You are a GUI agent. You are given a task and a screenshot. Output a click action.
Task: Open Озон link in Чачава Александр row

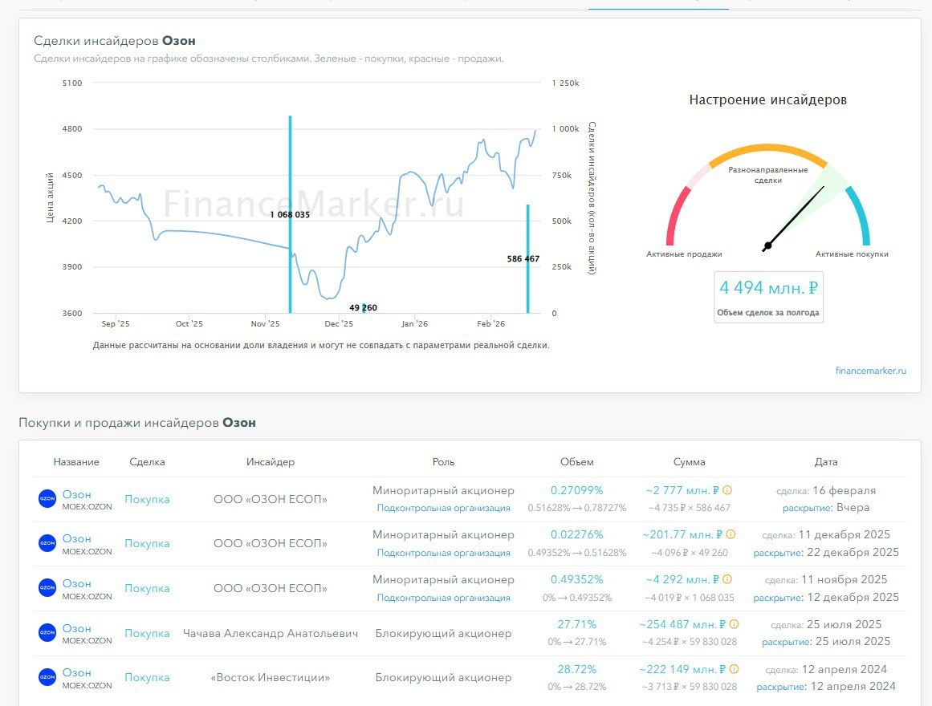[77, 628]
